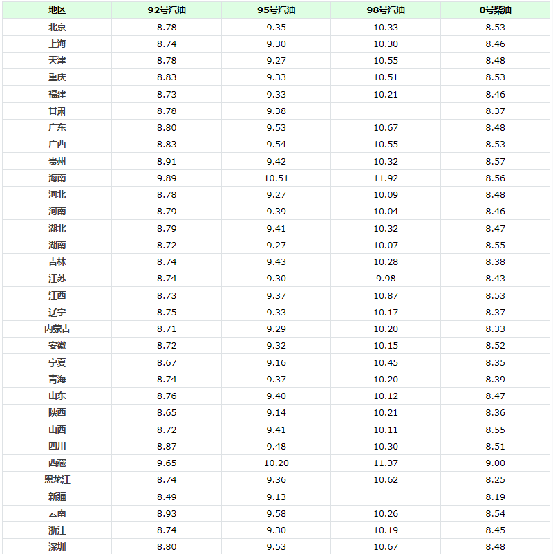Click the 内蒙古 region cell
Screen dimensions: 553x554
[57, 329]
